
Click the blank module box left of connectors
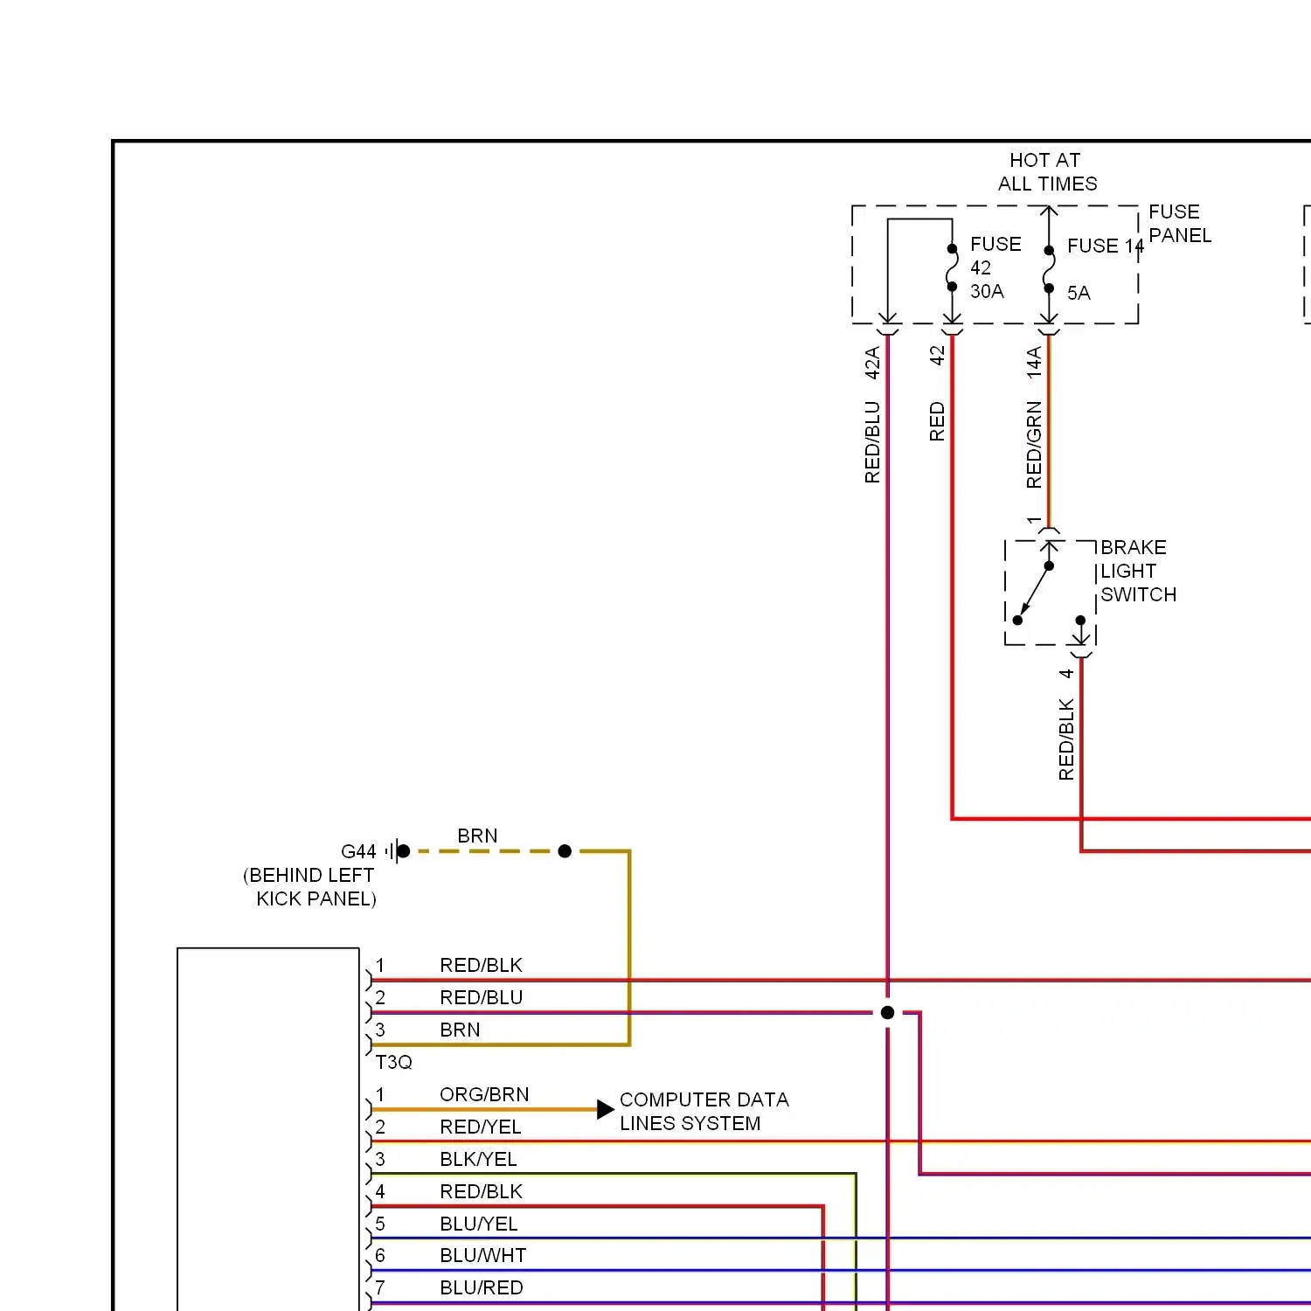pos(268,1129)
